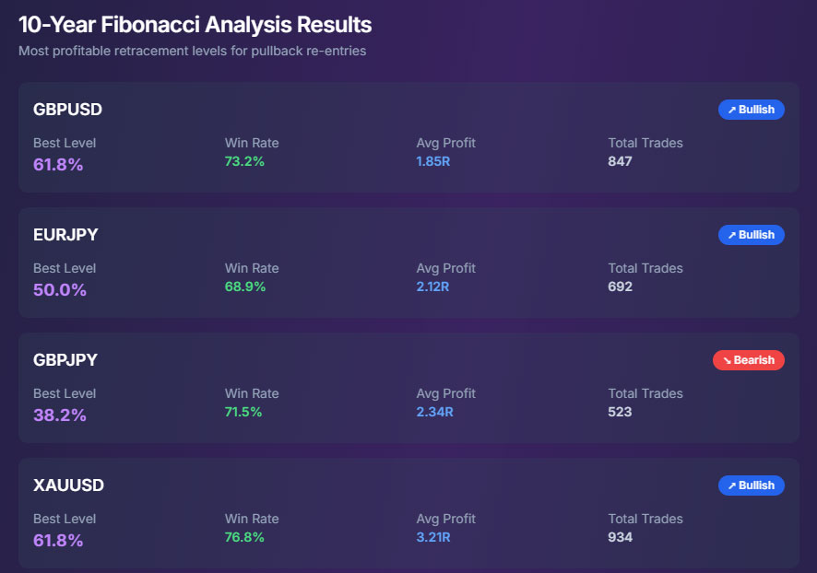Image resolution: width=817 pixels, height=573 pixels.
Task: Click the GBPUSD Bullish badge
Action: click(751, 110)
